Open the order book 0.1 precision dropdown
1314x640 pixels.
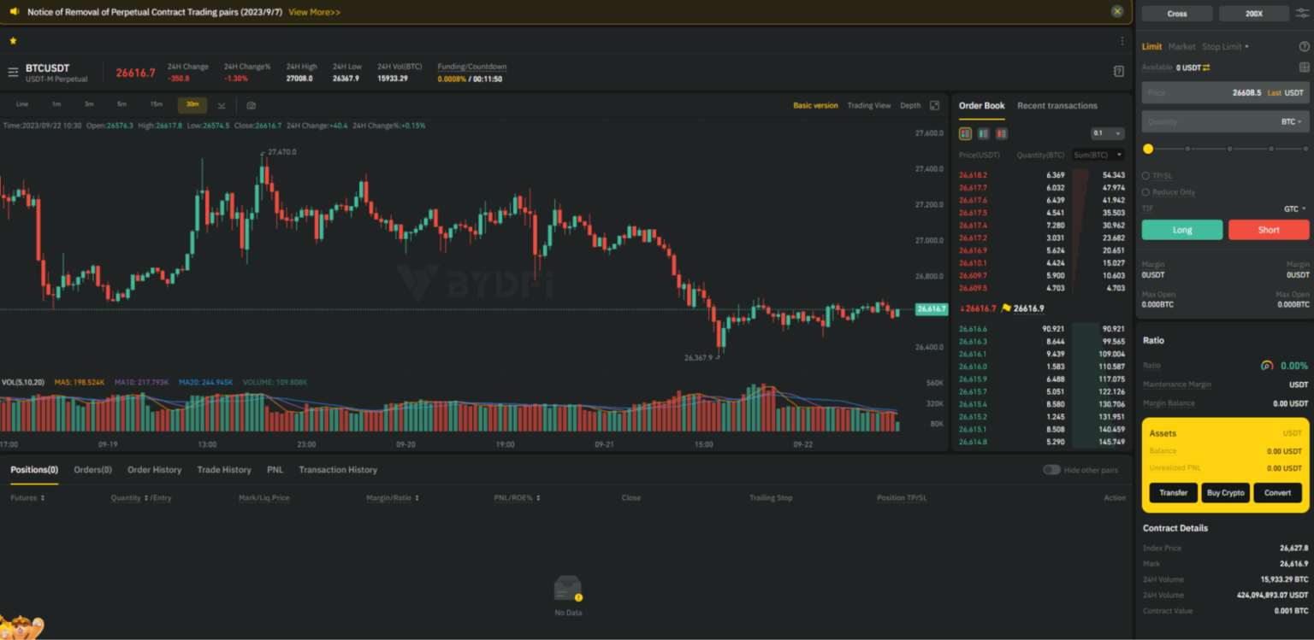tap(1107, 133)
